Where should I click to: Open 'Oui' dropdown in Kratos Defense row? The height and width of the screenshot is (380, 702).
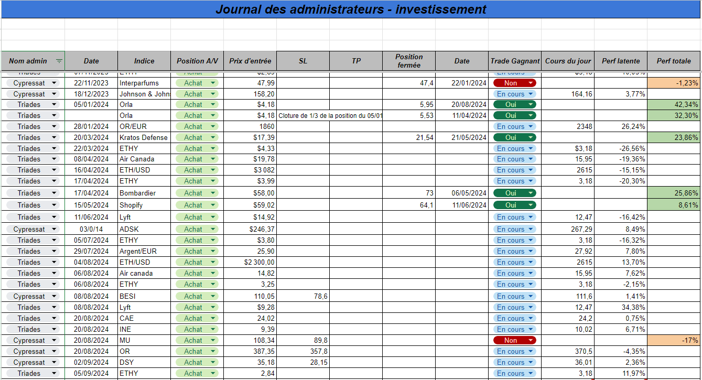[531, 137]
